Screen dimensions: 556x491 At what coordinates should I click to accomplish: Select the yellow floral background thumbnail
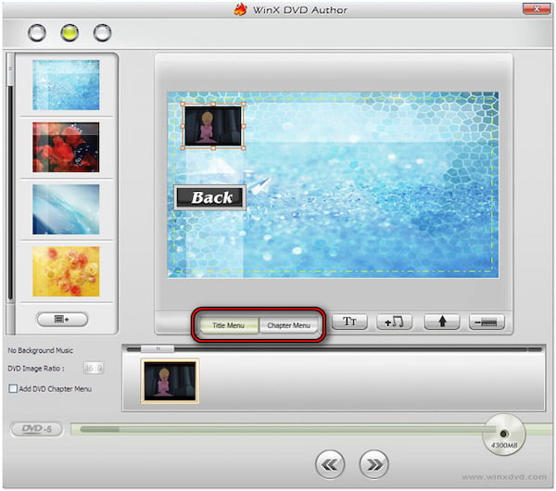tap(66, 271)
